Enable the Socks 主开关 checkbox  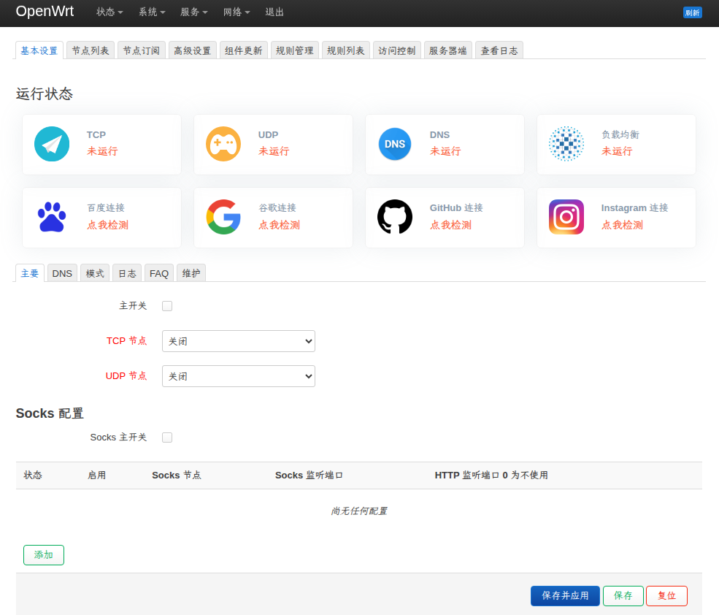(167, 438)
